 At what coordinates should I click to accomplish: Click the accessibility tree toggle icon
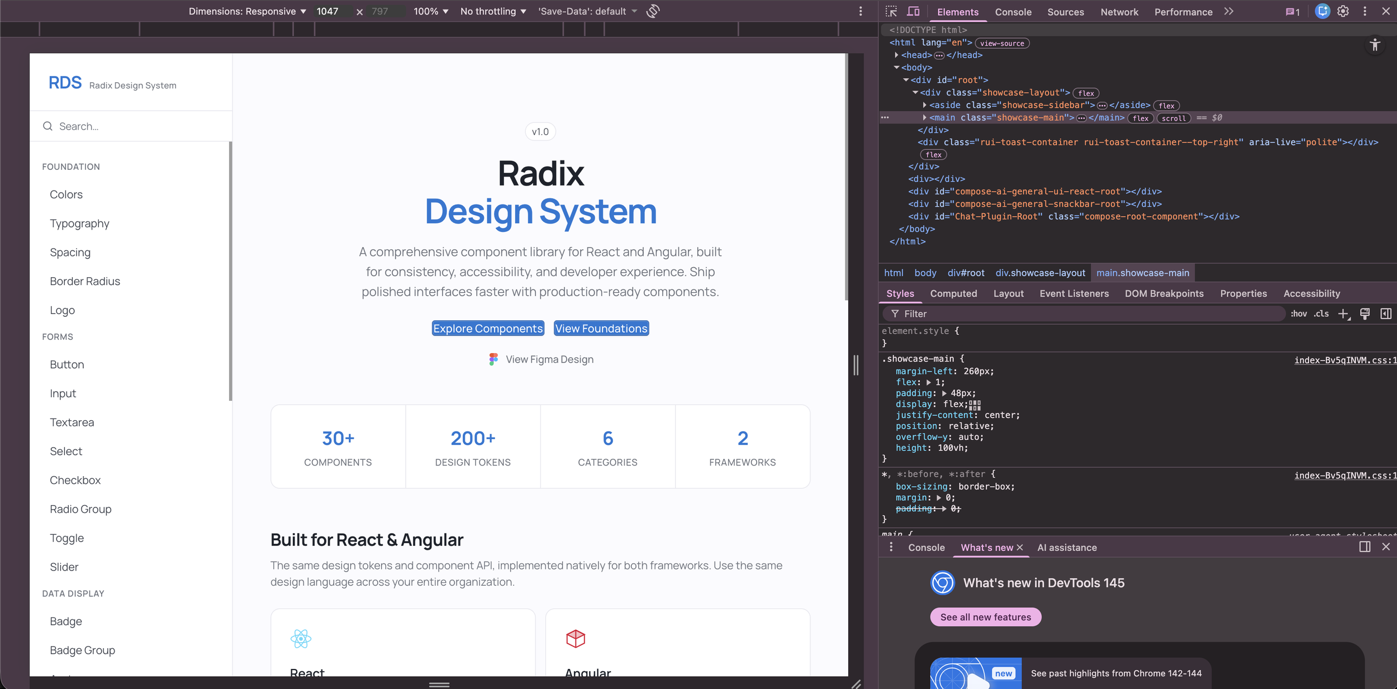coord(1375,45)
